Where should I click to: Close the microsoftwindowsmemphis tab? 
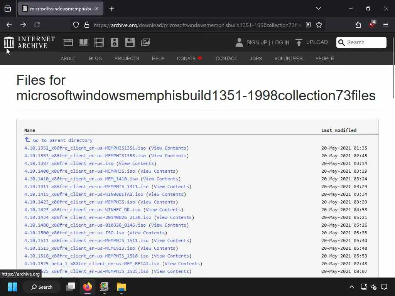pyautogui.click(x=97, y=8)
